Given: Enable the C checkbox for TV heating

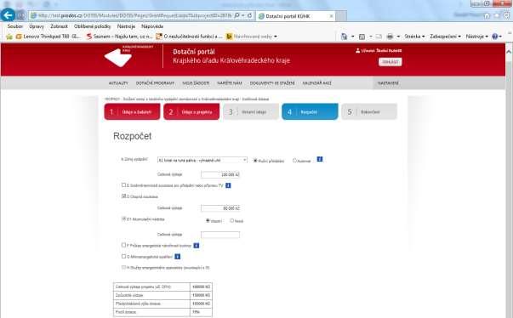Looking at the screenshot, I should [123, 185].
